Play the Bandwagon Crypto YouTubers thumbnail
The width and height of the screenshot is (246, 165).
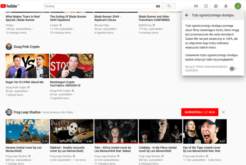point(72,66)
